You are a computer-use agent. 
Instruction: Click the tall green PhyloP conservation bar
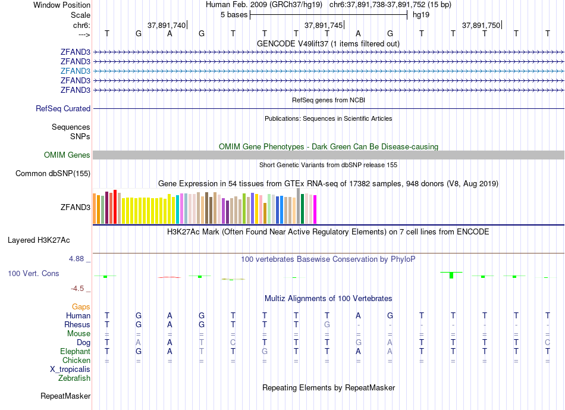pos(451,275)
